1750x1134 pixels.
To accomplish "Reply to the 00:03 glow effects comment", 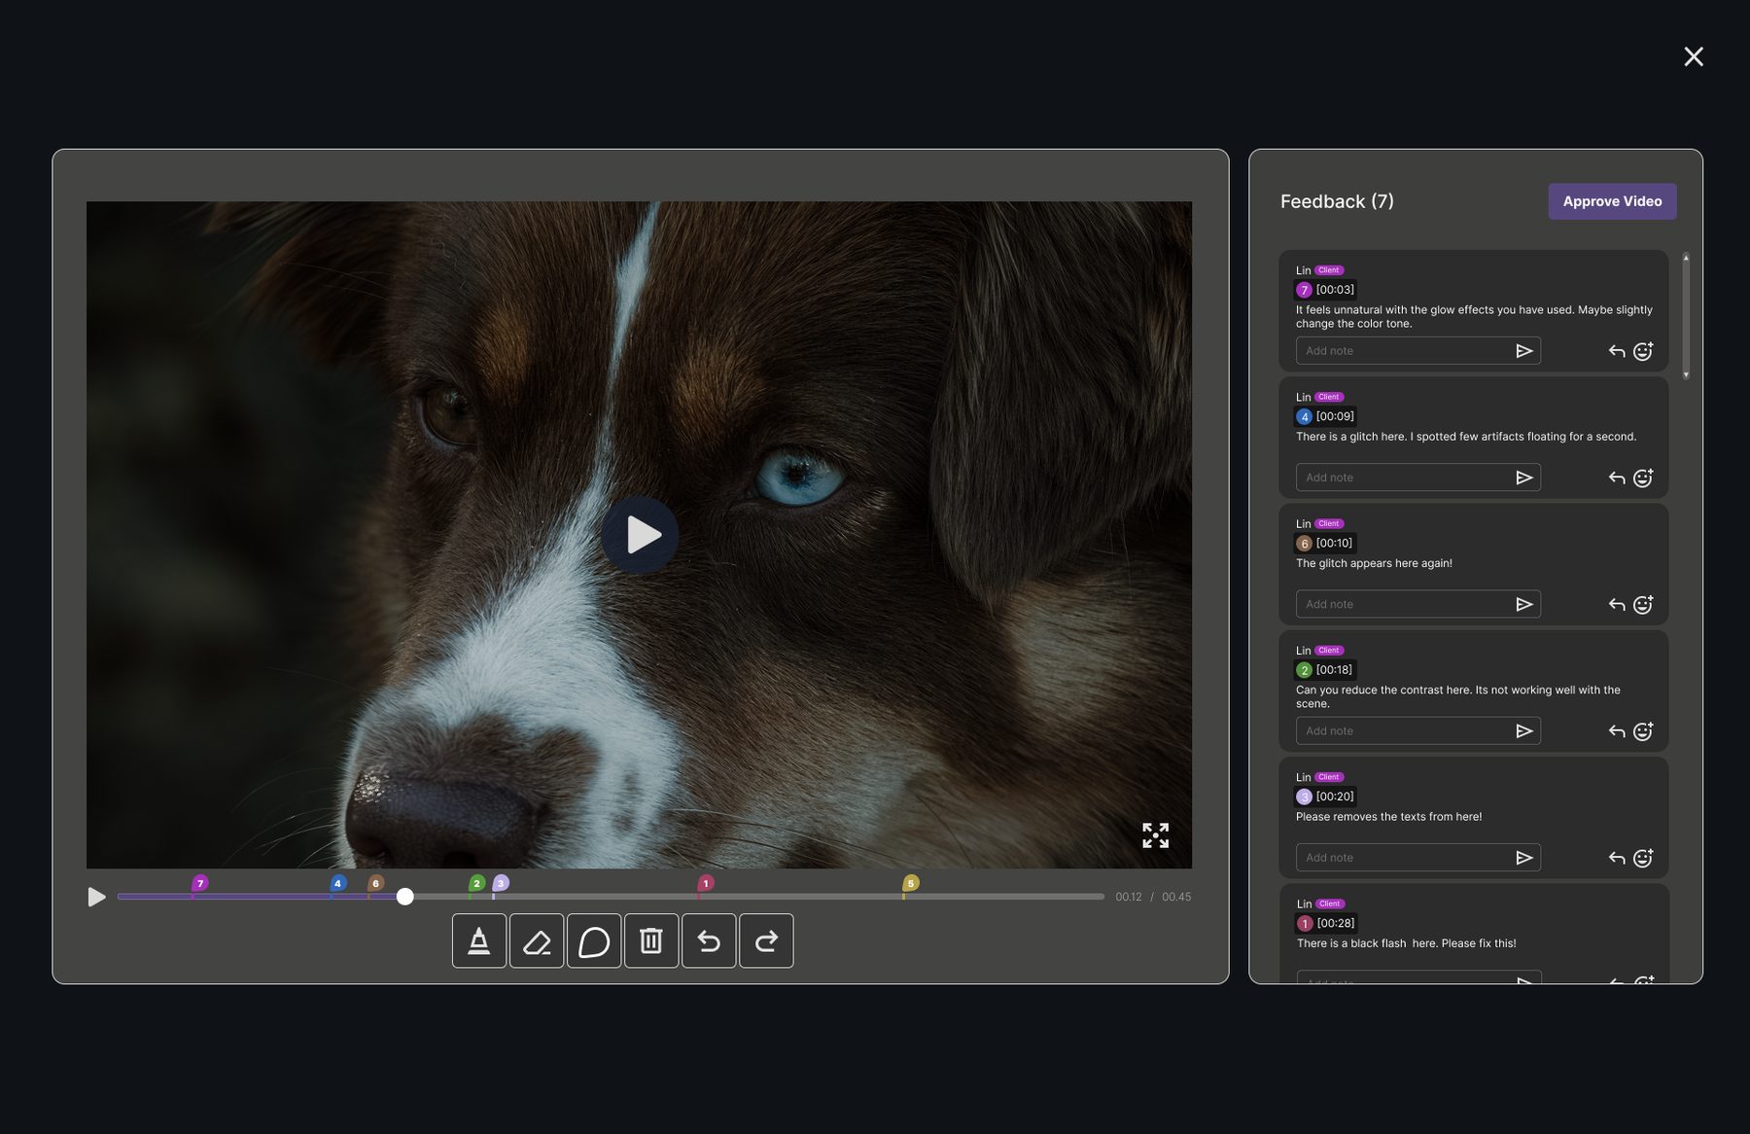I will click(1617, 351).
